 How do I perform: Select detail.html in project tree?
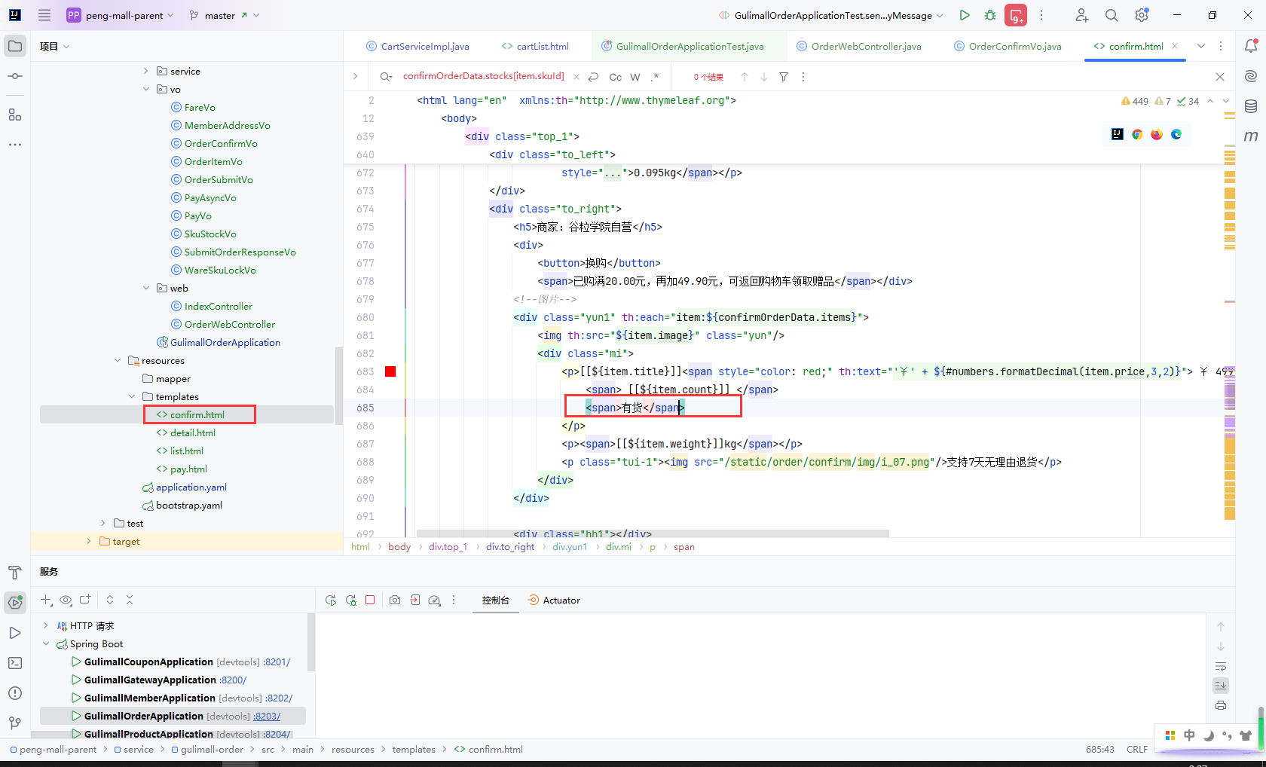193,432
